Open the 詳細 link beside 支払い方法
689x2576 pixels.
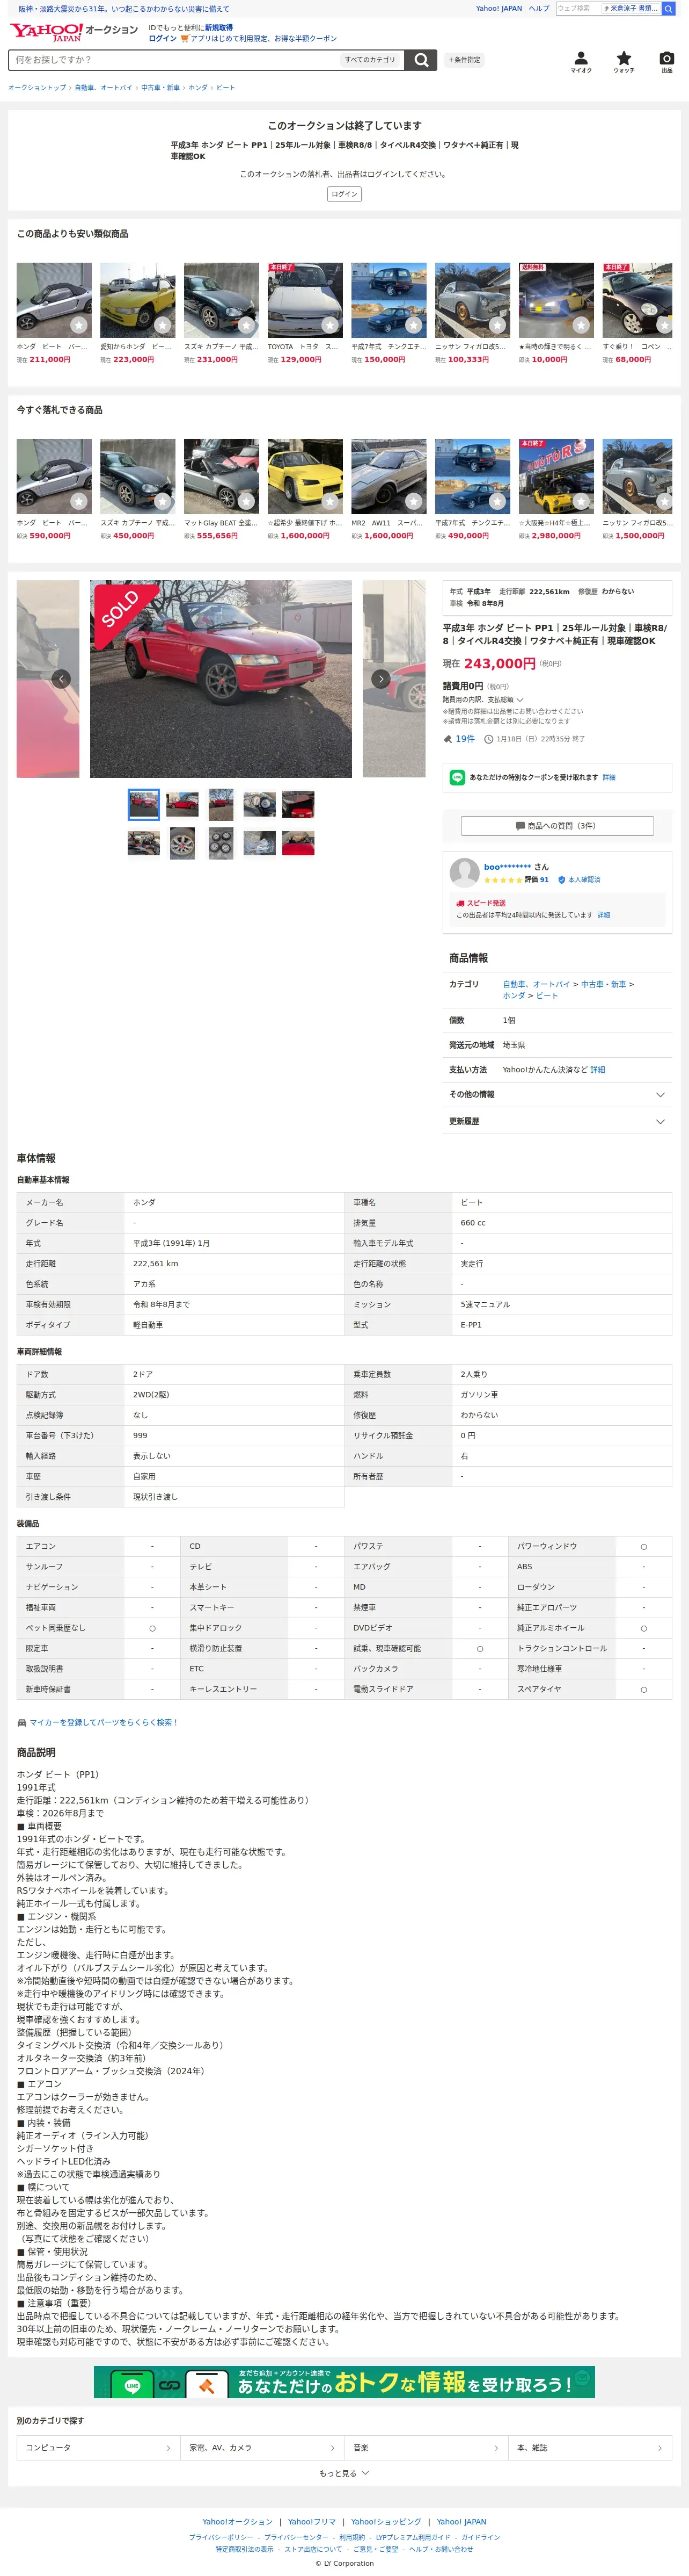click(x=597, y=1070)
